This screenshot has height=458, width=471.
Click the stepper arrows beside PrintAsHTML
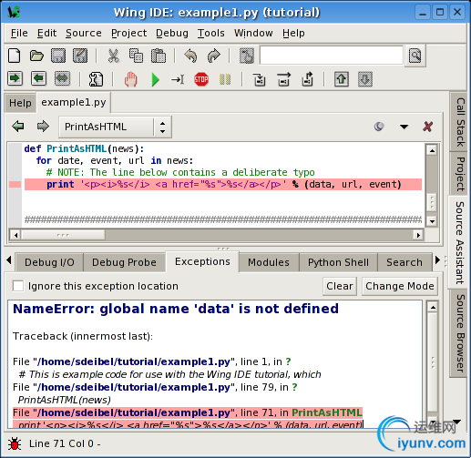click(163, 127)
